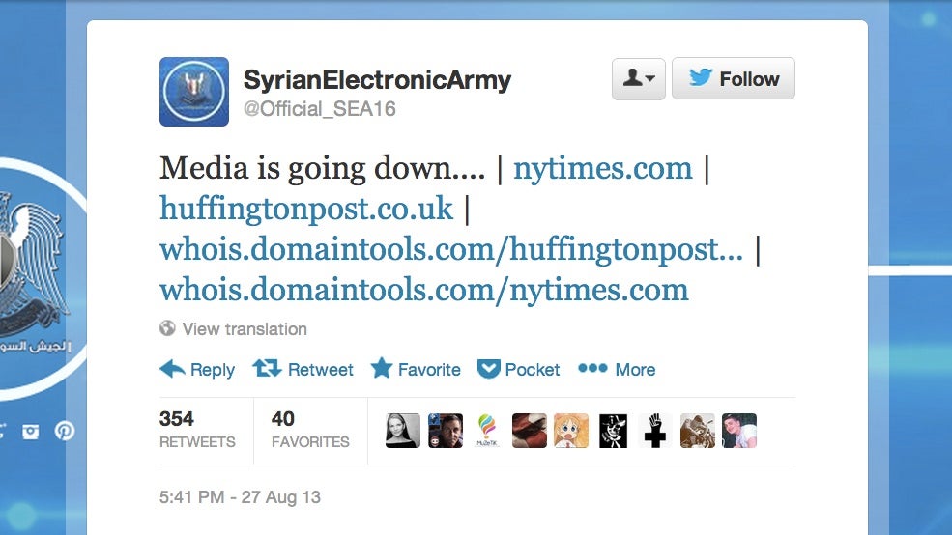
Task: Click the anime girl avatar thumbnail
Action: coord(570,431)
